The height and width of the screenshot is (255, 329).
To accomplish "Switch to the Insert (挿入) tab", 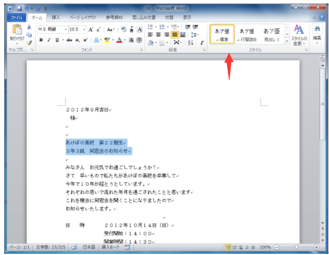I will coord(56,18).
